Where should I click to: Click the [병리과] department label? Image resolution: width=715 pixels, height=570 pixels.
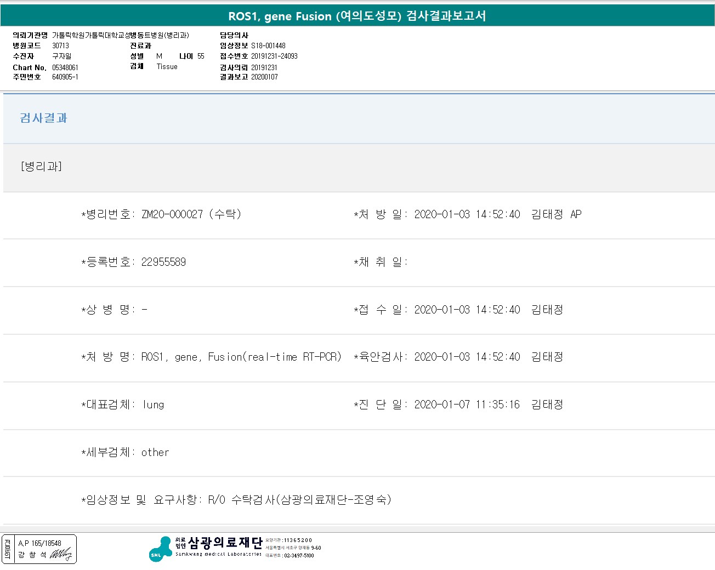tap(41, 166)
